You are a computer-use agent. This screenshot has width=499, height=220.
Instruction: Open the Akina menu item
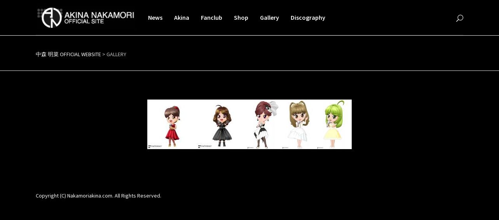coord(181,17)
